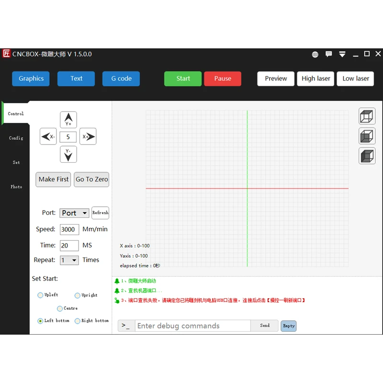Switch to the Config tab

[x=16, y=138]
